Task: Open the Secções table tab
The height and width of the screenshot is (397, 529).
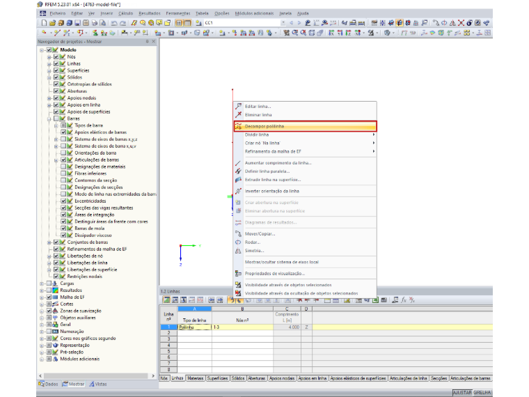Action: point(439,378)
